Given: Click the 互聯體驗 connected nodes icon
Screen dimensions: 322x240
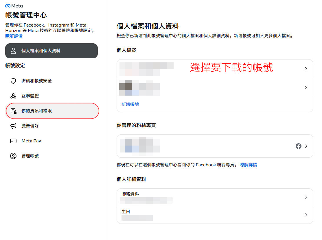Looking at the screenshot, I should pyautogui.click(x=13, y=96).
